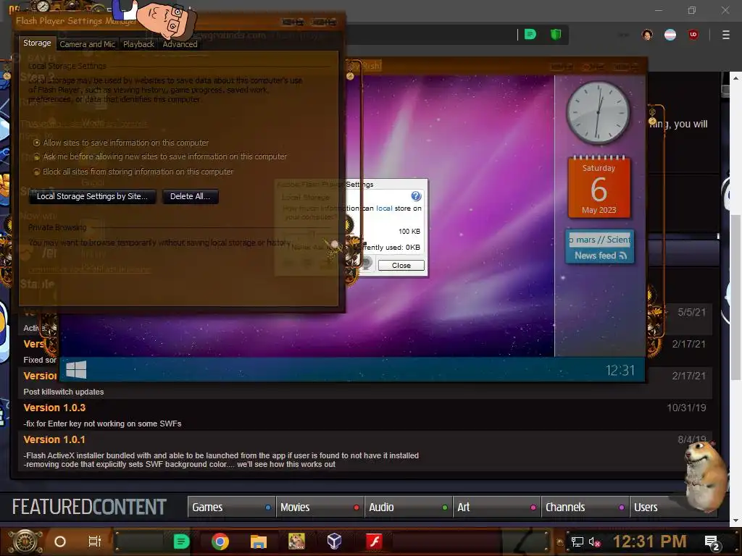
Task: Switch to the Playback tab
Action: click(138, 44)
